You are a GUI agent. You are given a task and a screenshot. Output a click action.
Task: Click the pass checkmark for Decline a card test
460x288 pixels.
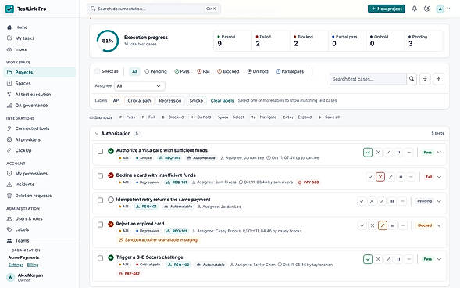tap(370, 177)
